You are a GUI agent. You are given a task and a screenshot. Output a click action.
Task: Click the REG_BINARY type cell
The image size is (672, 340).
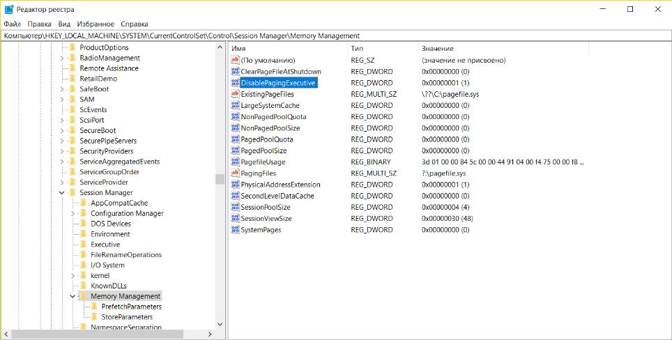coord(371,162)
